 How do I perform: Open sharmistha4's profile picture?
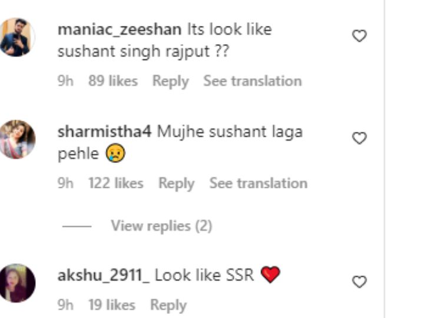(16, 140)
